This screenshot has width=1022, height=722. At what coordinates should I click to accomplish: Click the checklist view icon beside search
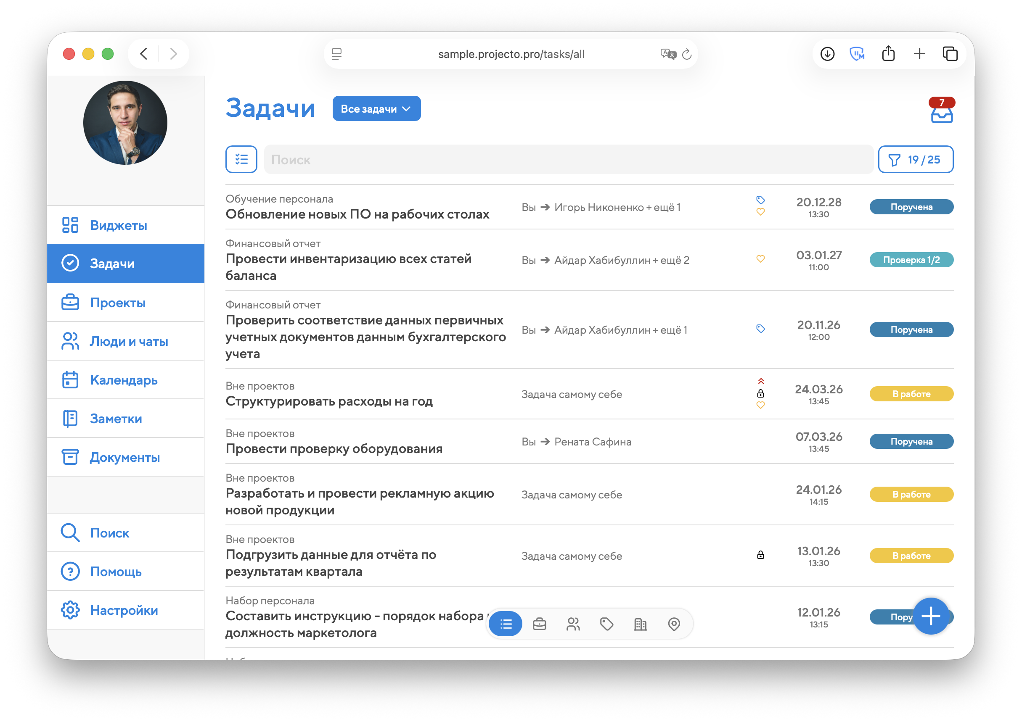click(x=241, y=159)
